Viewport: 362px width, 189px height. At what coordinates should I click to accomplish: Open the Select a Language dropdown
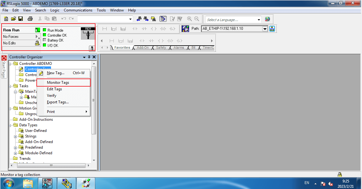[x=259, y=20]
